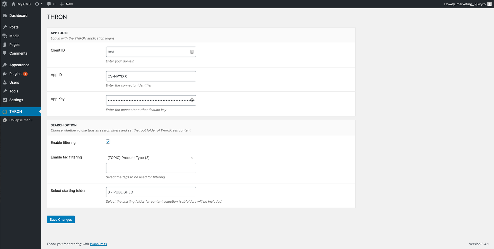Focus the Client ID input field
The height and width of the screenshot is (249, 494).
(x=151, y=52)
